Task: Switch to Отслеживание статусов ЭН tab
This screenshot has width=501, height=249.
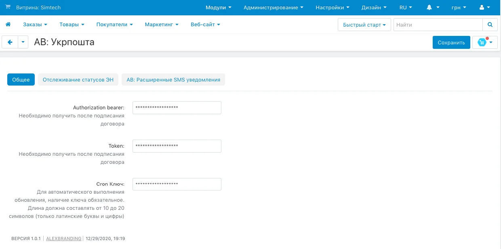Action: pyautogui.click(x=78, y=80)
